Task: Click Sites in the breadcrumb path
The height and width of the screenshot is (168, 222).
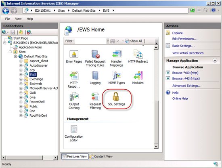Action: (61, 10)
